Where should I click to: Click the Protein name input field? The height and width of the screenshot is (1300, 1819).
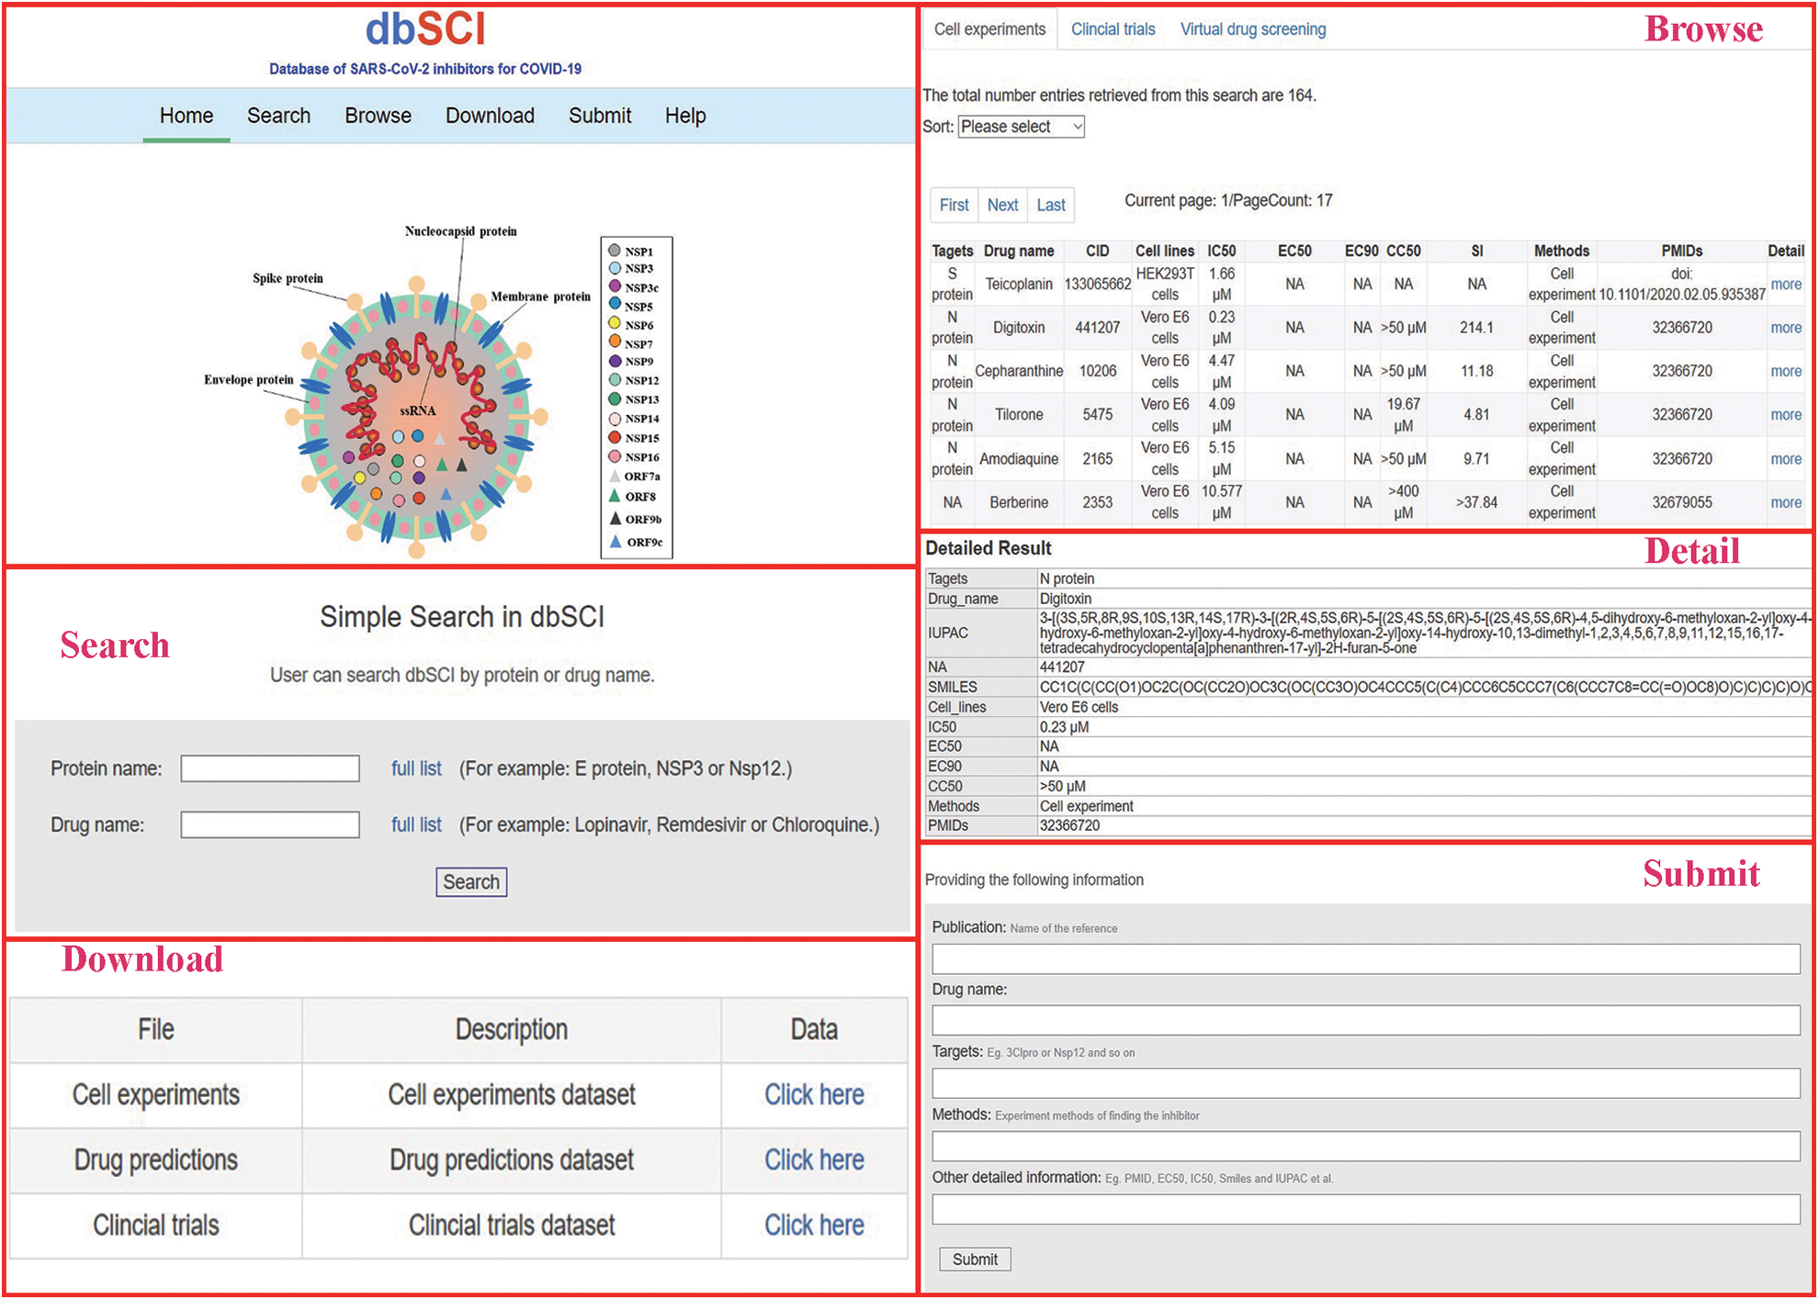pyautogui.click(x=269, y=768)
